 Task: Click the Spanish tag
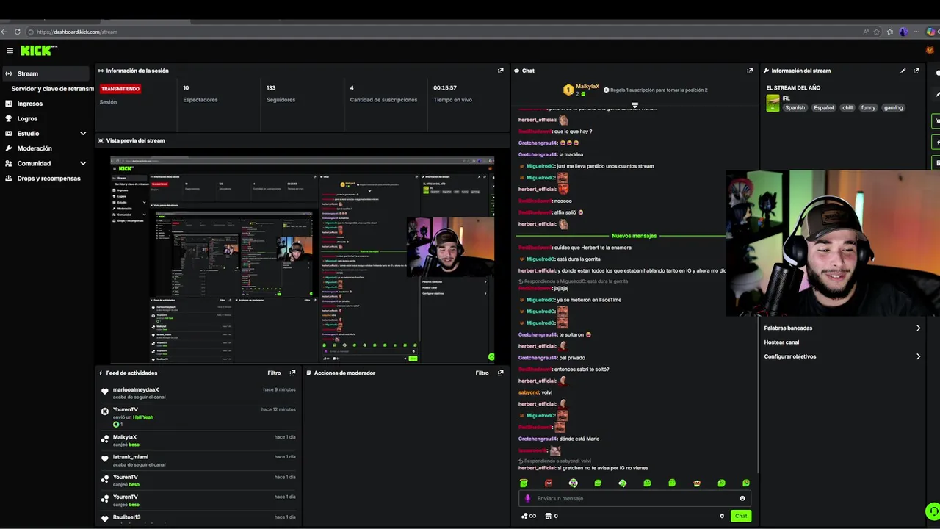pyautogui.click(x=795, y=108)
